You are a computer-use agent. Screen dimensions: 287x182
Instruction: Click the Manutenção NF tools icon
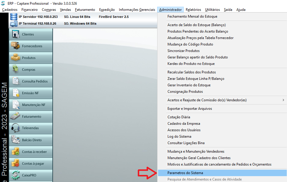(x=16, y=105)
